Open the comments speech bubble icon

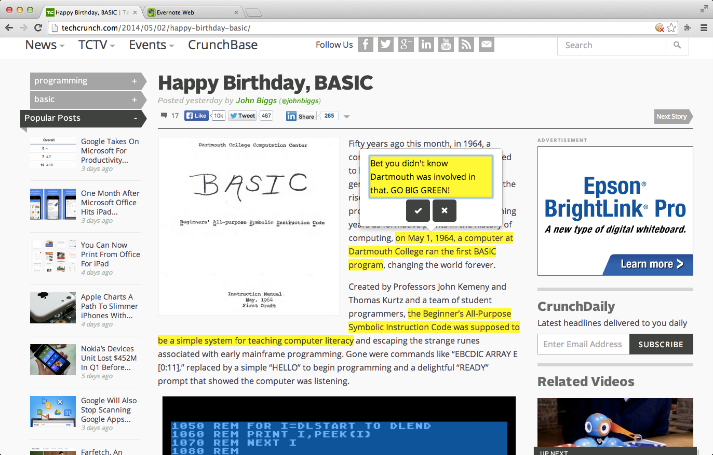164,116
